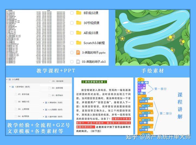The height and width of the screenshot is (145, 196).
Task: Click the document icon beside 03: 培训安排
Action: [x=50, y=81]
